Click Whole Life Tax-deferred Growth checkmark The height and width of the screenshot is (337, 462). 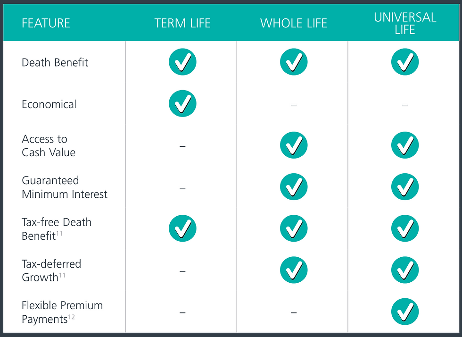[x=294, y=270]
